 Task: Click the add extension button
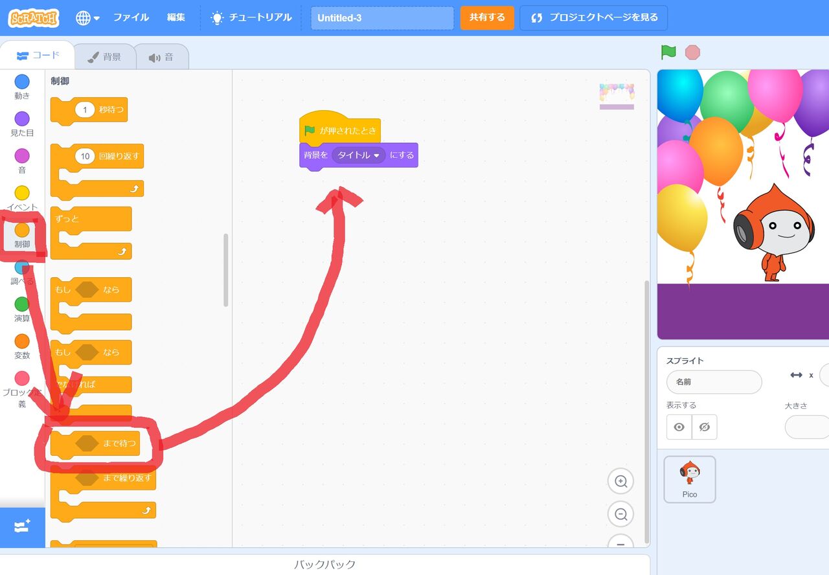click(x=23, y=526)
